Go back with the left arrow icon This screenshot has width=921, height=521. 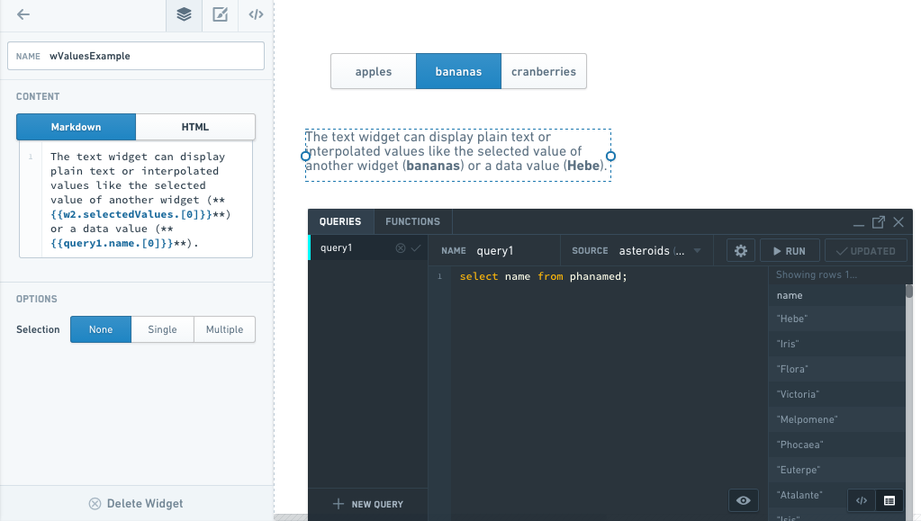pos(23,14)
